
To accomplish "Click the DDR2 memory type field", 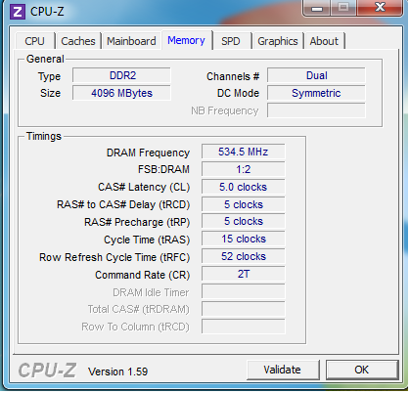I will tap(121, 75).
